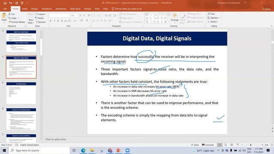Cut the selected content
Viewport: 274px width, 154px height.
12,14
